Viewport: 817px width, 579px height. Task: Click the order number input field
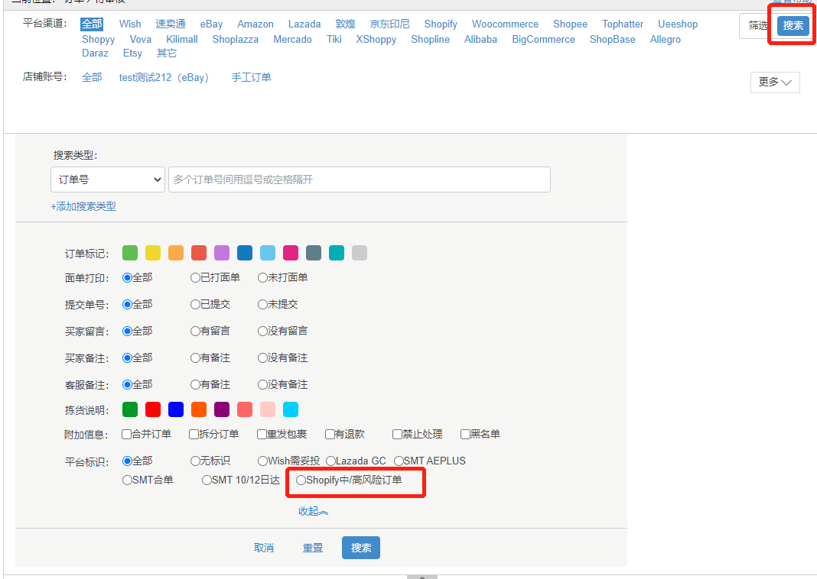click(x=360, y=180)
